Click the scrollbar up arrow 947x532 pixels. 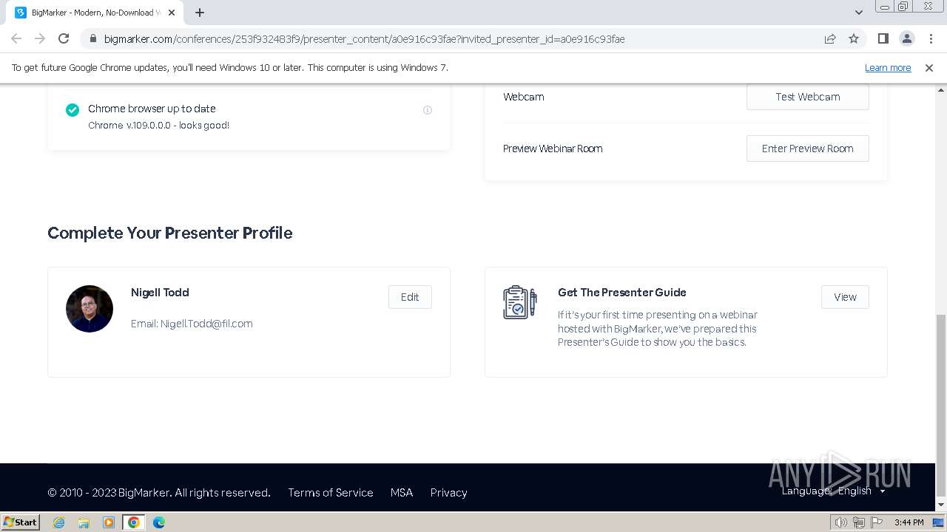point(941,89)
